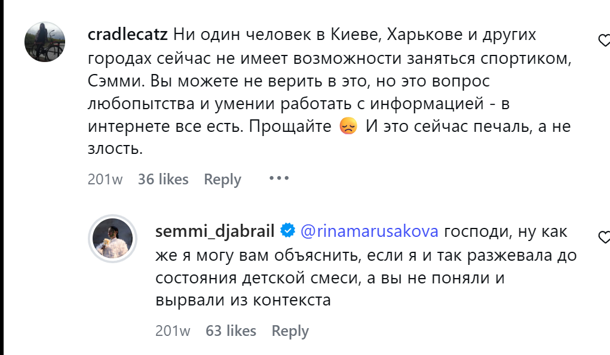Viewport: 610px width, 355px height.
Task: Open more options on cradlecatz comment
Action: tap(278, 178)
